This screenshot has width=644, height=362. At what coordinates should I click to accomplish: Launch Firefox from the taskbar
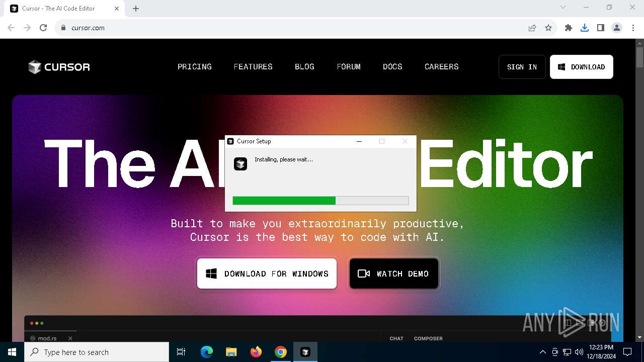pos(256,352)
